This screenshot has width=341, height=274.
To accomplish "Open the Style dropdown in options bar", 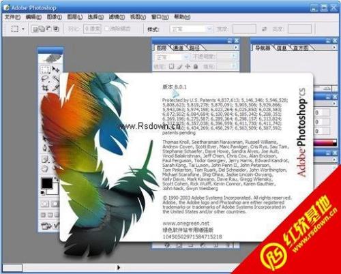I will pos(191,29).
